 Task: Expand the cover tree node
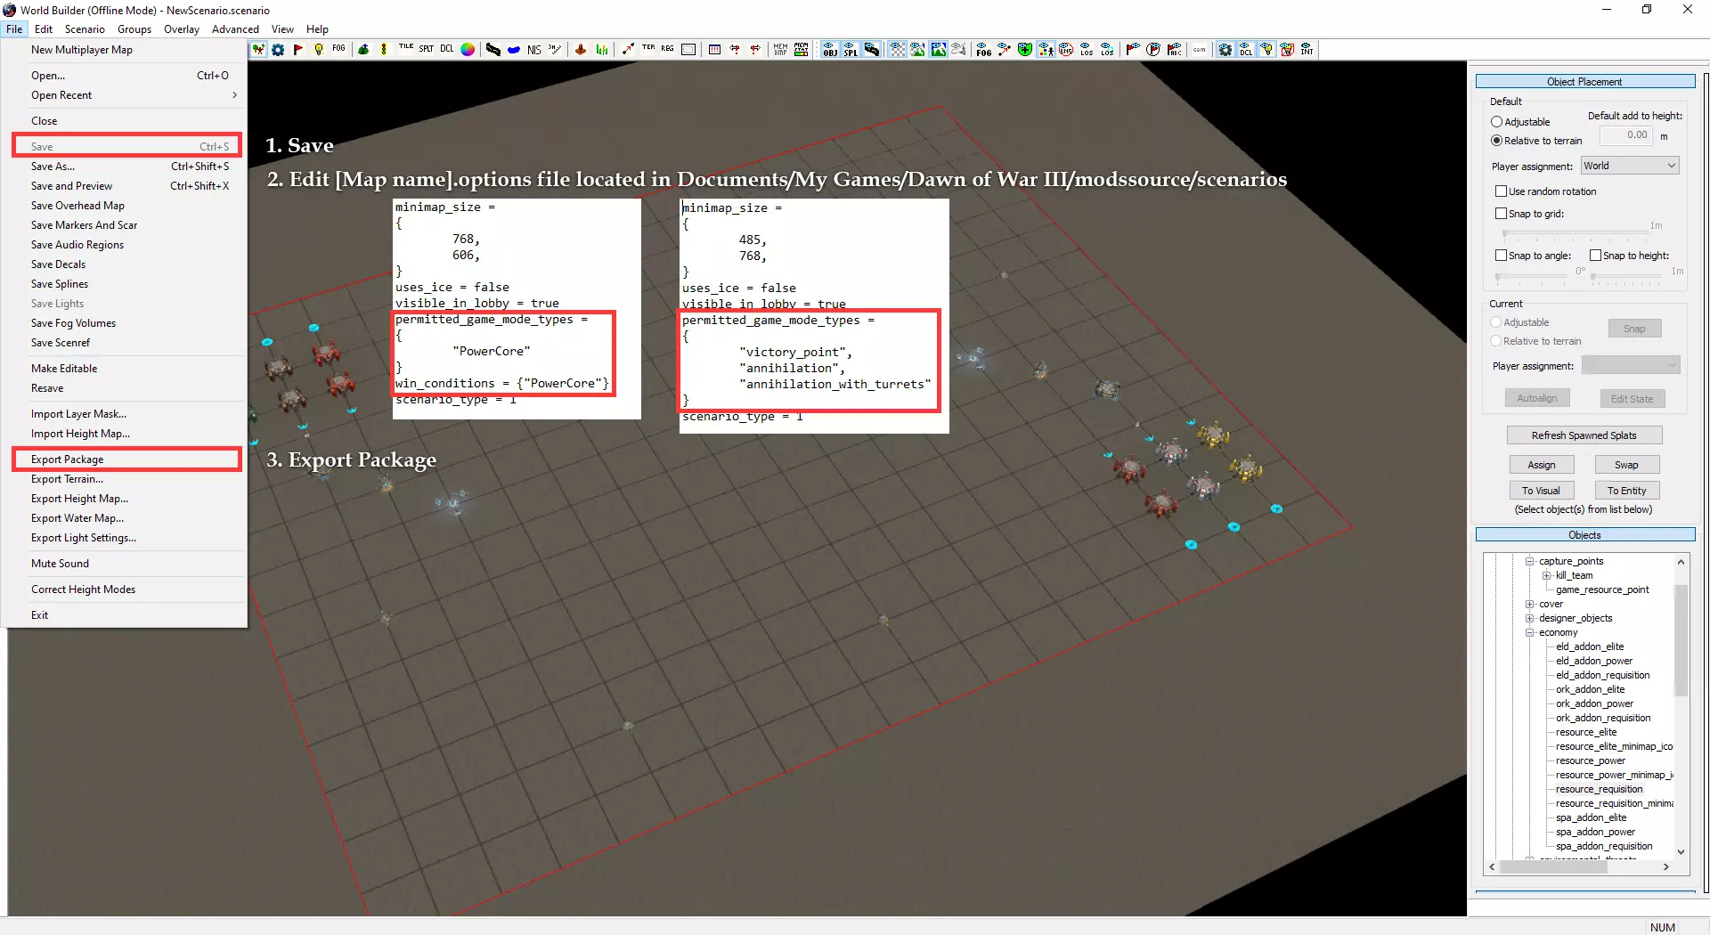click(x=1530, y=605)
